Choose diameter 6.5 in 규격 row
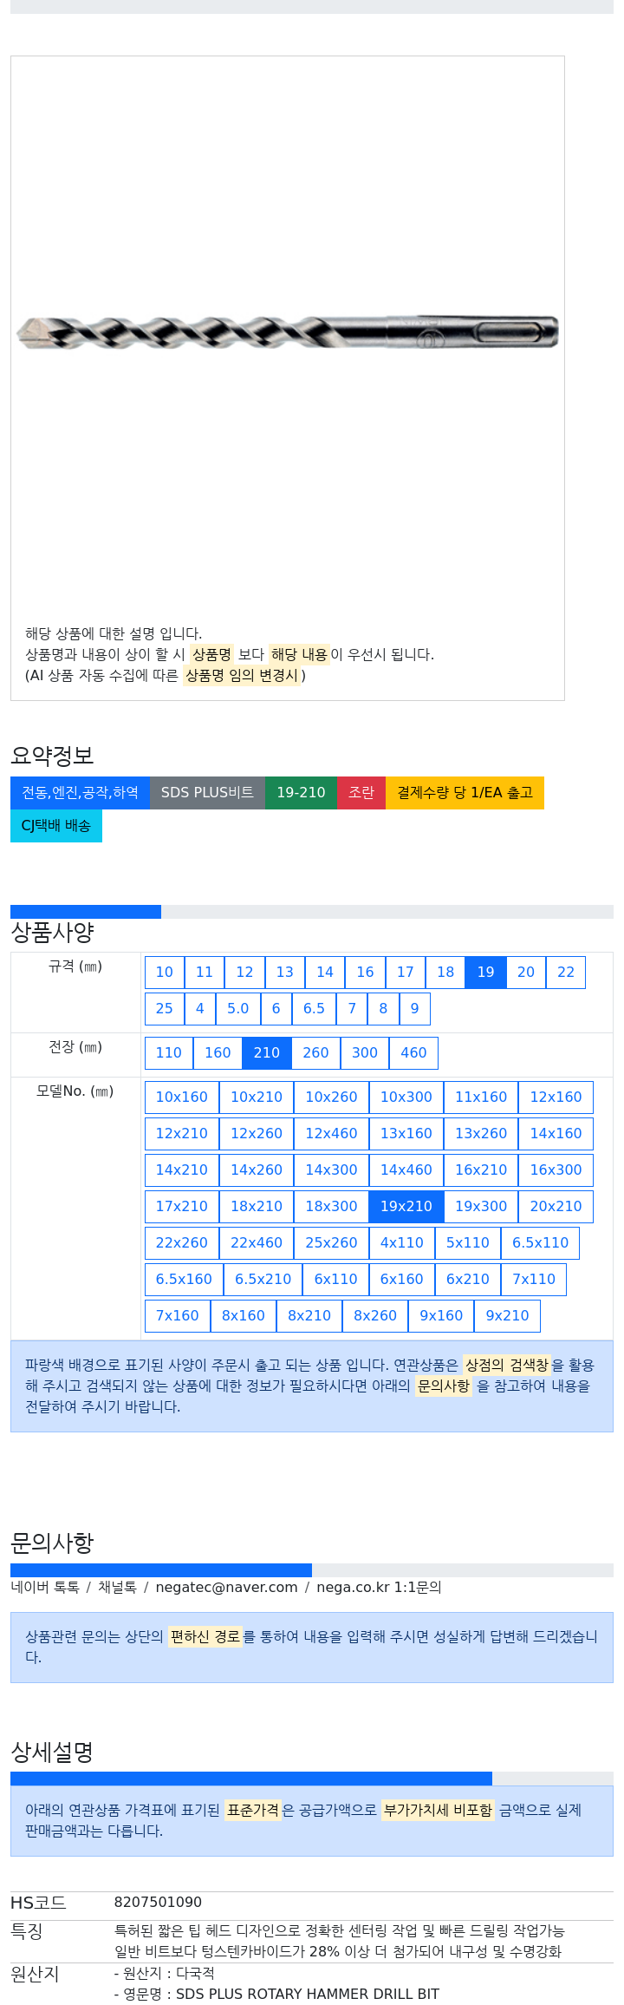 314,1009
